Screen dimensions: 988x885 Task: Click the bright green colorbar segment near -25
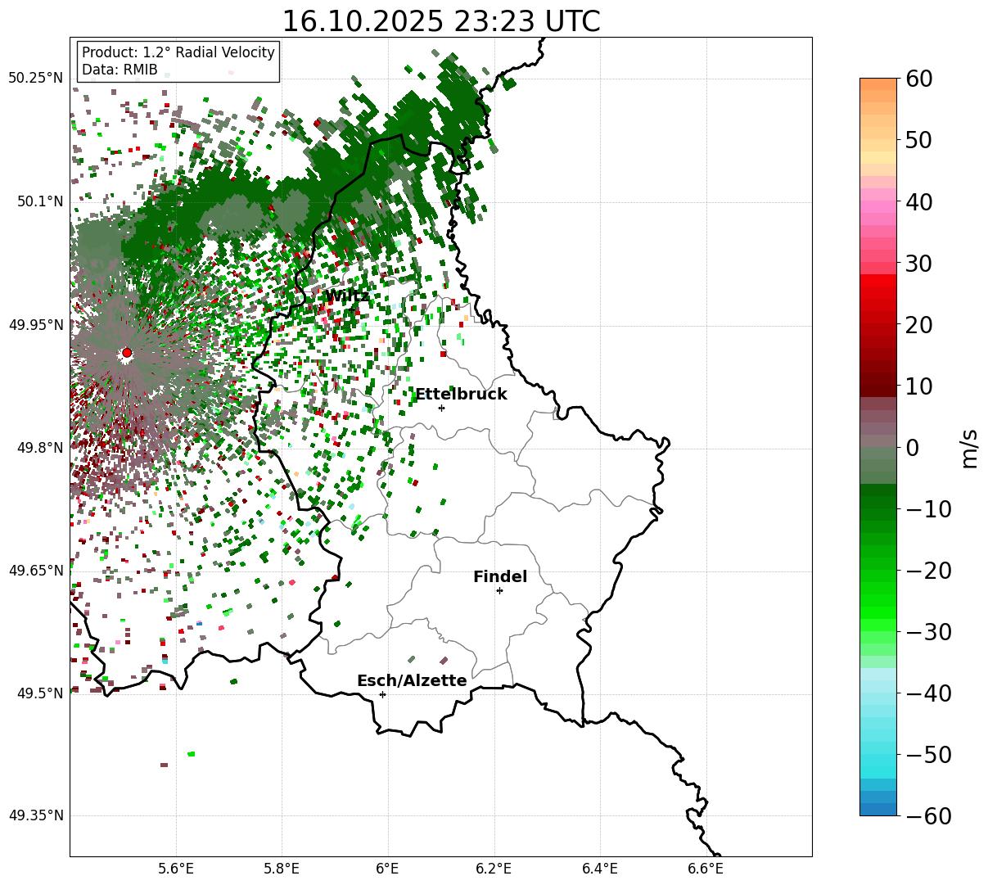(878, 600)
